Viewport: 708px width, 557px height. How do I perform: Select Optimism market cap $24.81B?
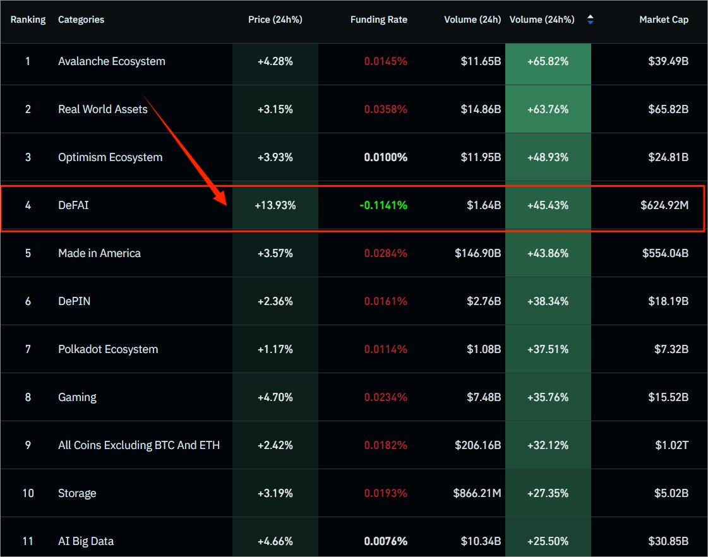click(x=668, y=157)
